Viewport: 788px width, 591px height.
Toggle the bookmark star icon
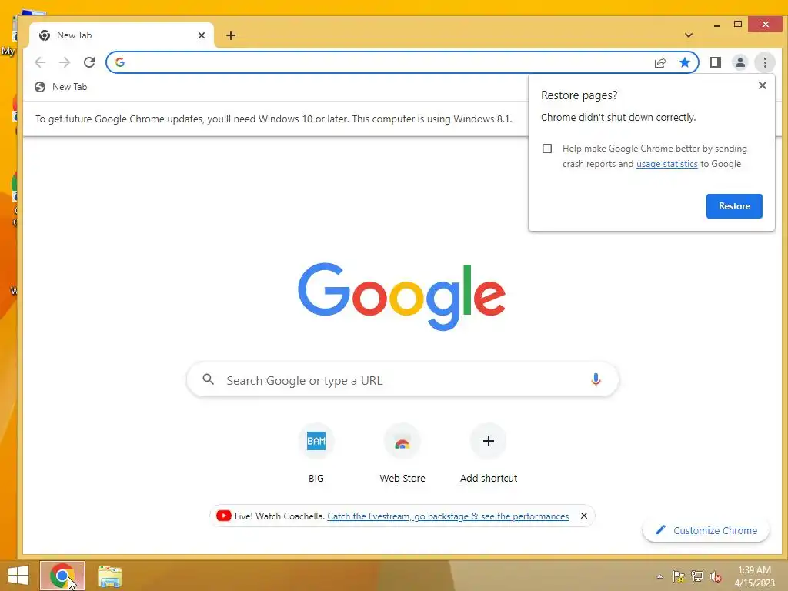pyautogui.click(x=684, y=62)
